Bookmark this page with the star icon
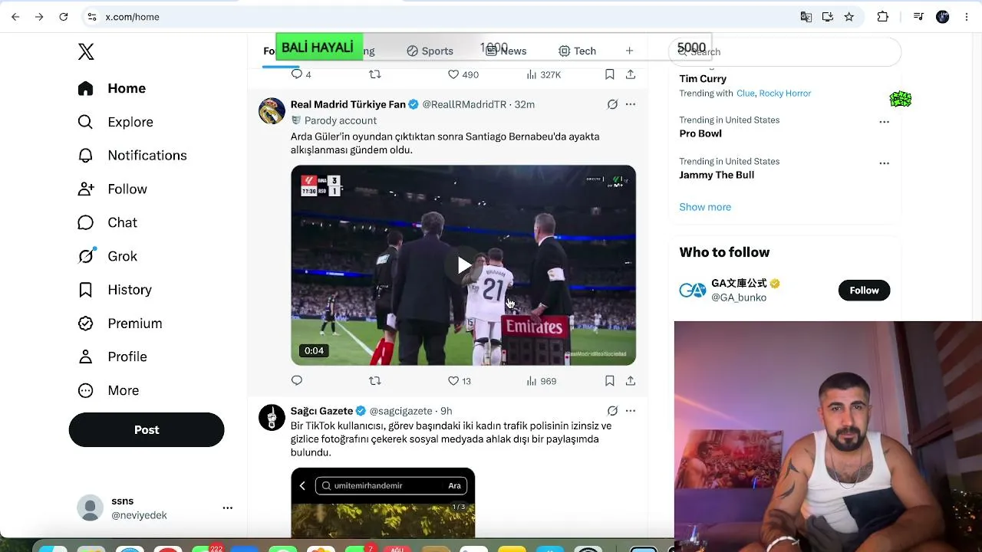This screenshot has width=982, height=552. click(x=849, y=17)
